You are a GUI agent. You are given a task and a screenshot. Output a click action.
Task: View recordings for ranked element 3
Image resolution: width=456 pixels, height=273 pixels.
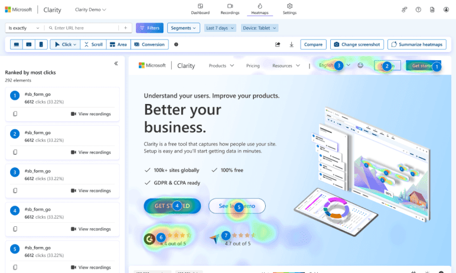[x=91, y=191]
